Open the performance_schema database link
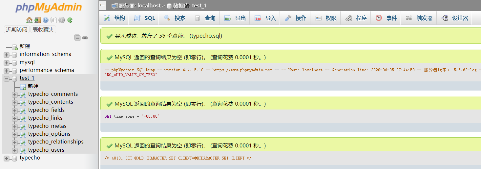The height and width of the screenshot is (169, 481). 47,70
